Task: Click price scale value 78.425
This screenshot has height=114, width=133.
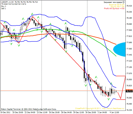Action: [129, 6]
